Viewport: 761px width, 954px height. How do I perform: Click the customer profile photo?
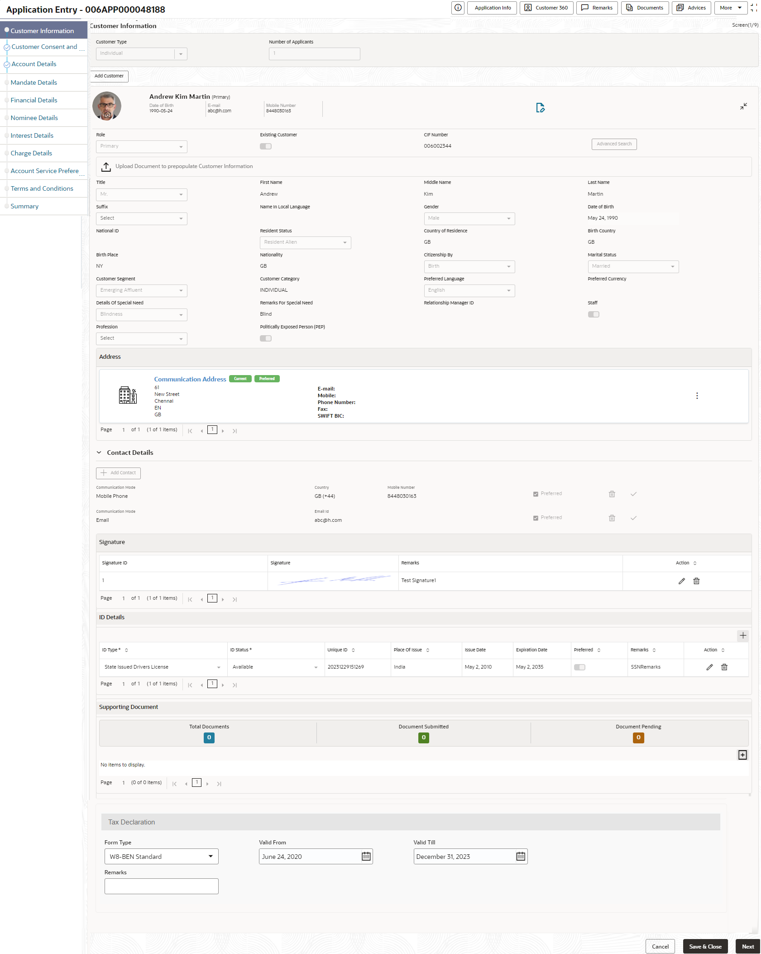107,106
